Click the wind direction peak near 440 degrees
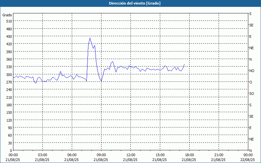This screenshot has height=163, width=261. pos(90,38)
